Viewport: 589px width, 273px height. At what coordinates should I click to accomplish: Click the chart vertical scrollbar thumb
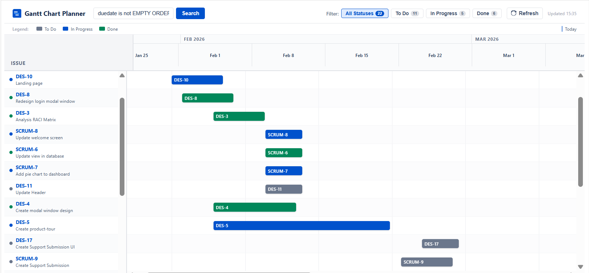(580, 142)
